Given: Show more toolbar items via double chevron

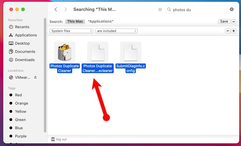Looking at the screenshot, I should (x=160, y=9).
